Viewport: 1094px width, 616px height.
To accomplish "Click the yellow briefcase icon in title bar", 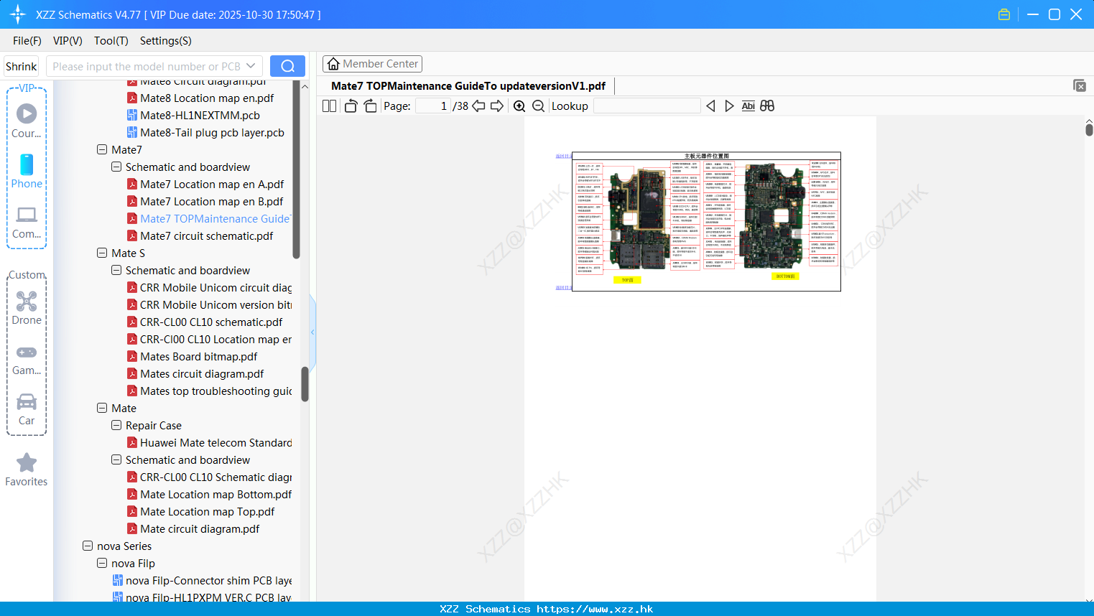I will click(1004, 14).
